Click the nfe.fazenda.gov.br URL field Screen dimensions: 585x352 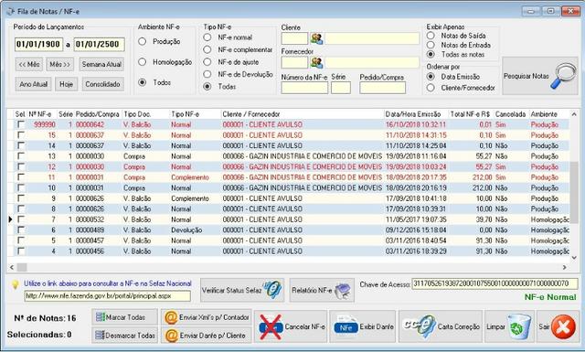point(108,296)
